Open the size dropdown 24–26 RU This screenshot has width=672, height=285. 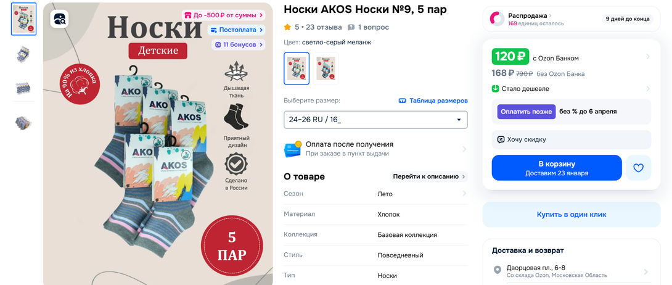point(375,120)
